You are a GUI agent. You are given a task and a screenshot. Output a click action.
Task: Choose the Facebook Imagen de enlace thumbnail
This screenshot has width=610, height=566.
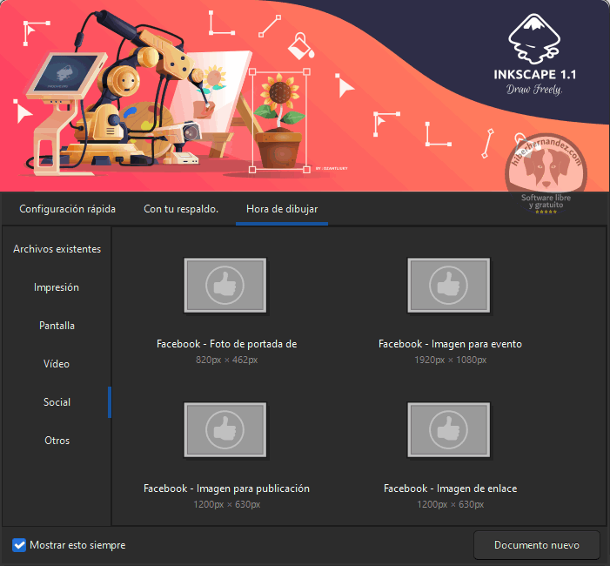[449, 430]
